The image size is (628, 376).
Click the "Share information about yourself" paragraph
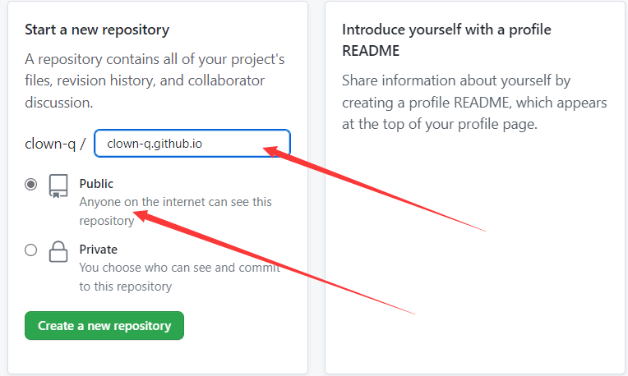[x=474, y=102]
